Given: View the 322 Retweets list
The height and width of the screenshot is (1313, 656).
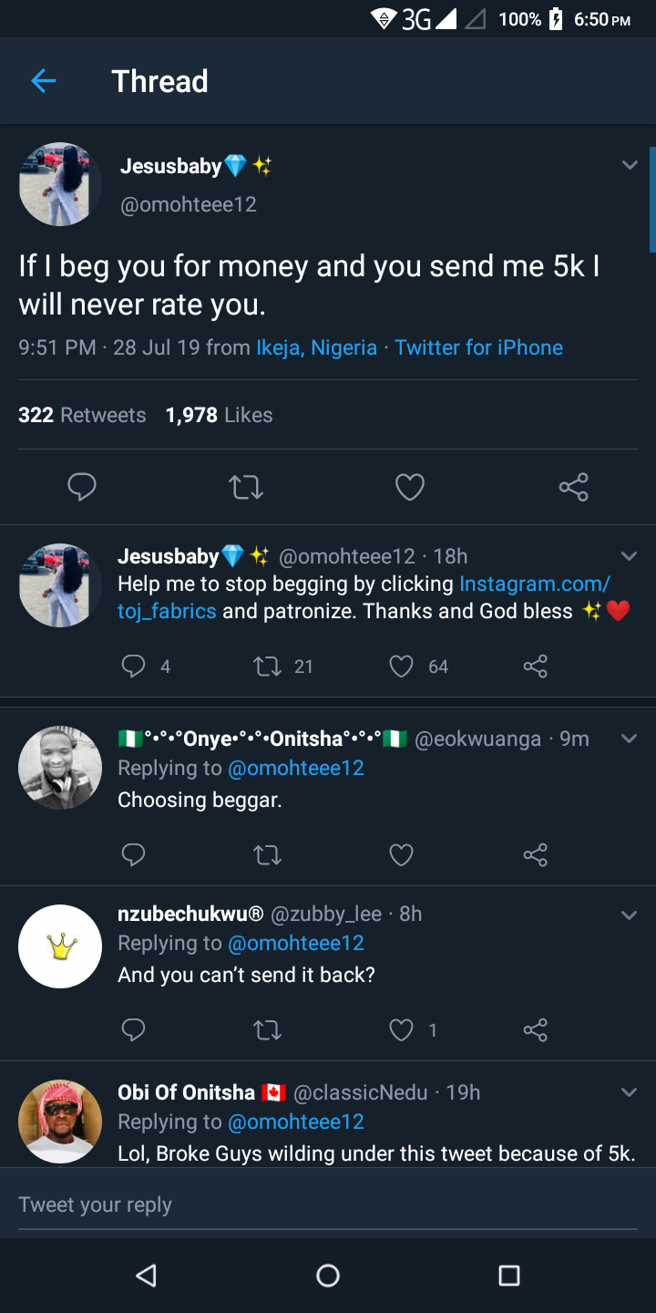Looking at the screenshot, I should [x=82, y=415].
